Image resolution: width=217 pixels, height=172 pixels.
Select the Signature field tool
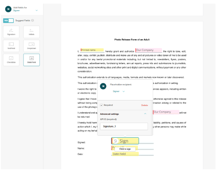point(11,32)
